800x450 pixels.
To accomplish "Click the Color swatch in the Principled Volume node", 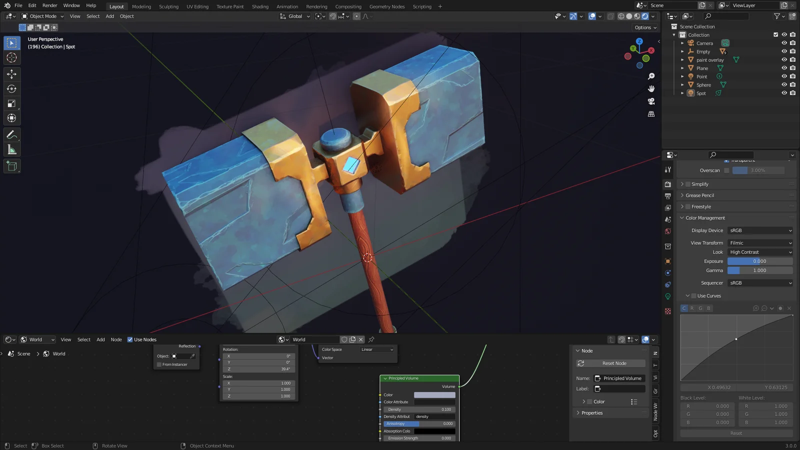I will coord(434,394).
